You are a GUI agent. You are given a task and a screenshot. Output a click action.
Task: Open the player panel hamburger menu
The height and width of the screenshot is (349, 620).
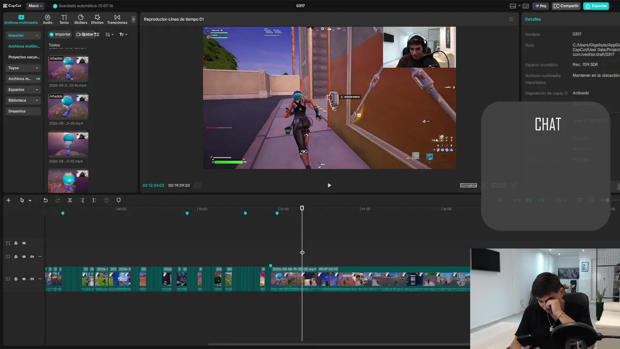[x=511, y=19]
